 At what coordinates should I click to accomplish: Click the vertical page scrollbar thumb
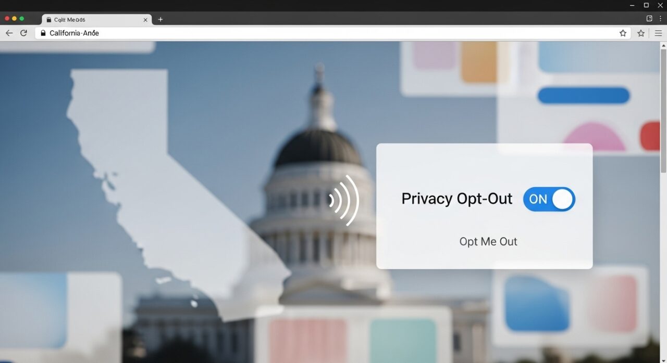(x=663, y=111)
